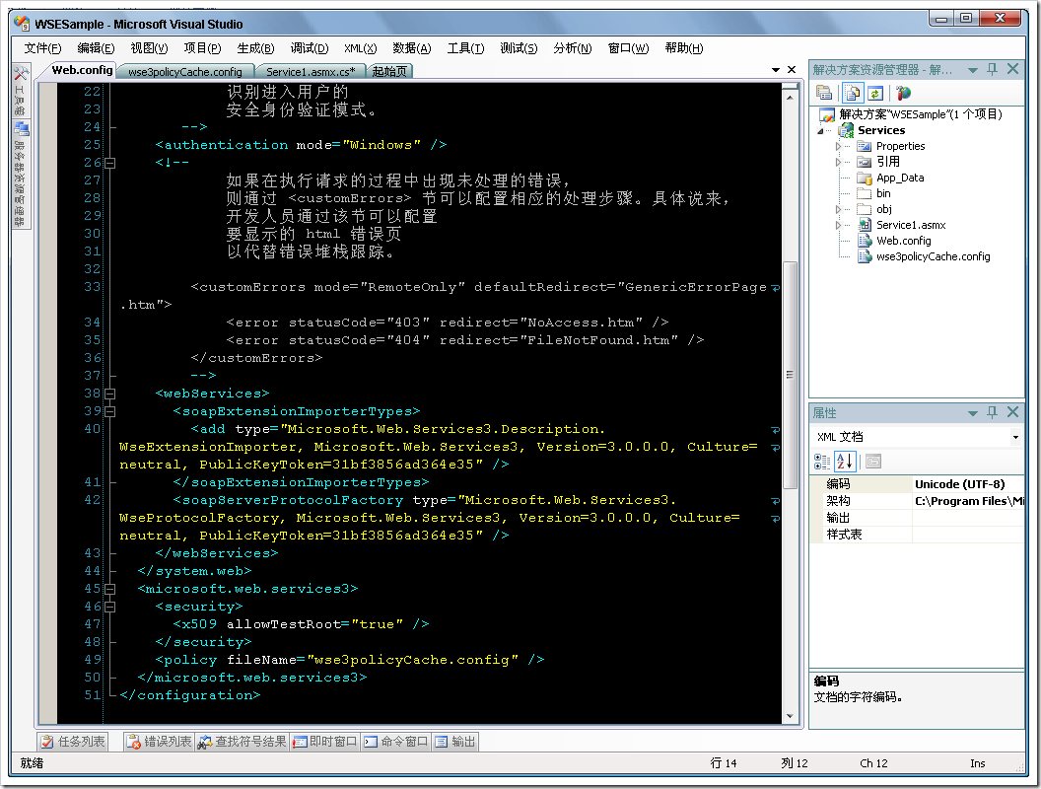
Task: Select the 输出 property row
Action: [917, 518]
